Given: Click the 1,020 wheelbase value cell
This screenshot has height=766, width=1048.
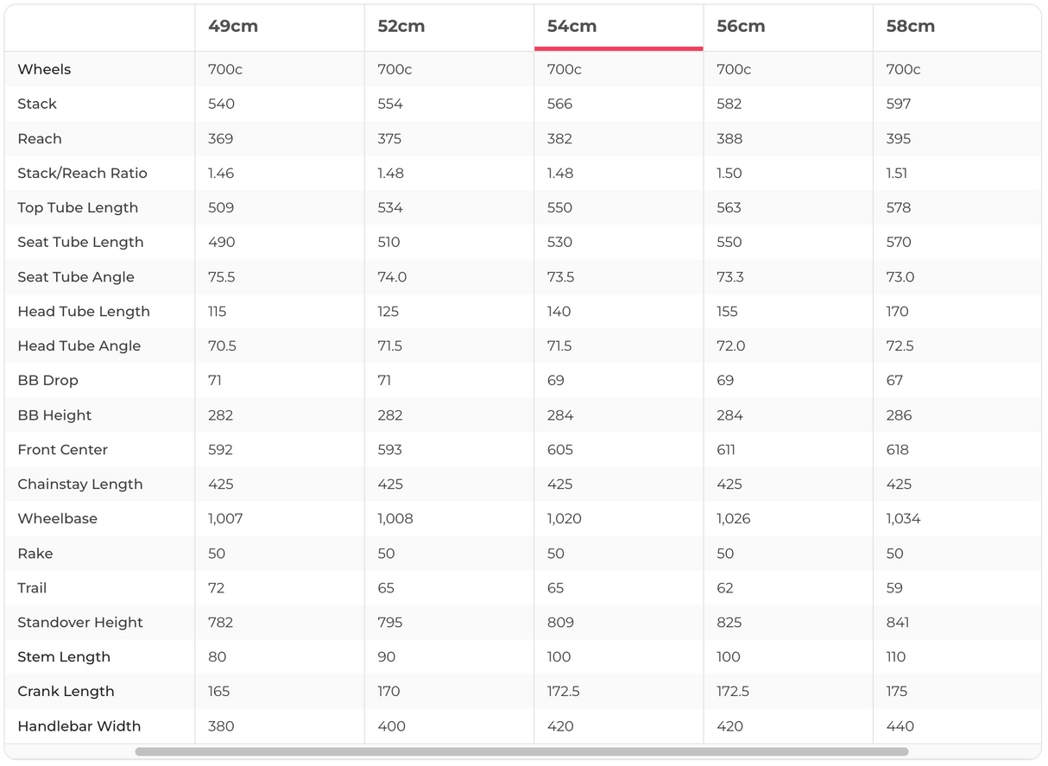Looking at the screenshot, I should click(x=564, y=519).
